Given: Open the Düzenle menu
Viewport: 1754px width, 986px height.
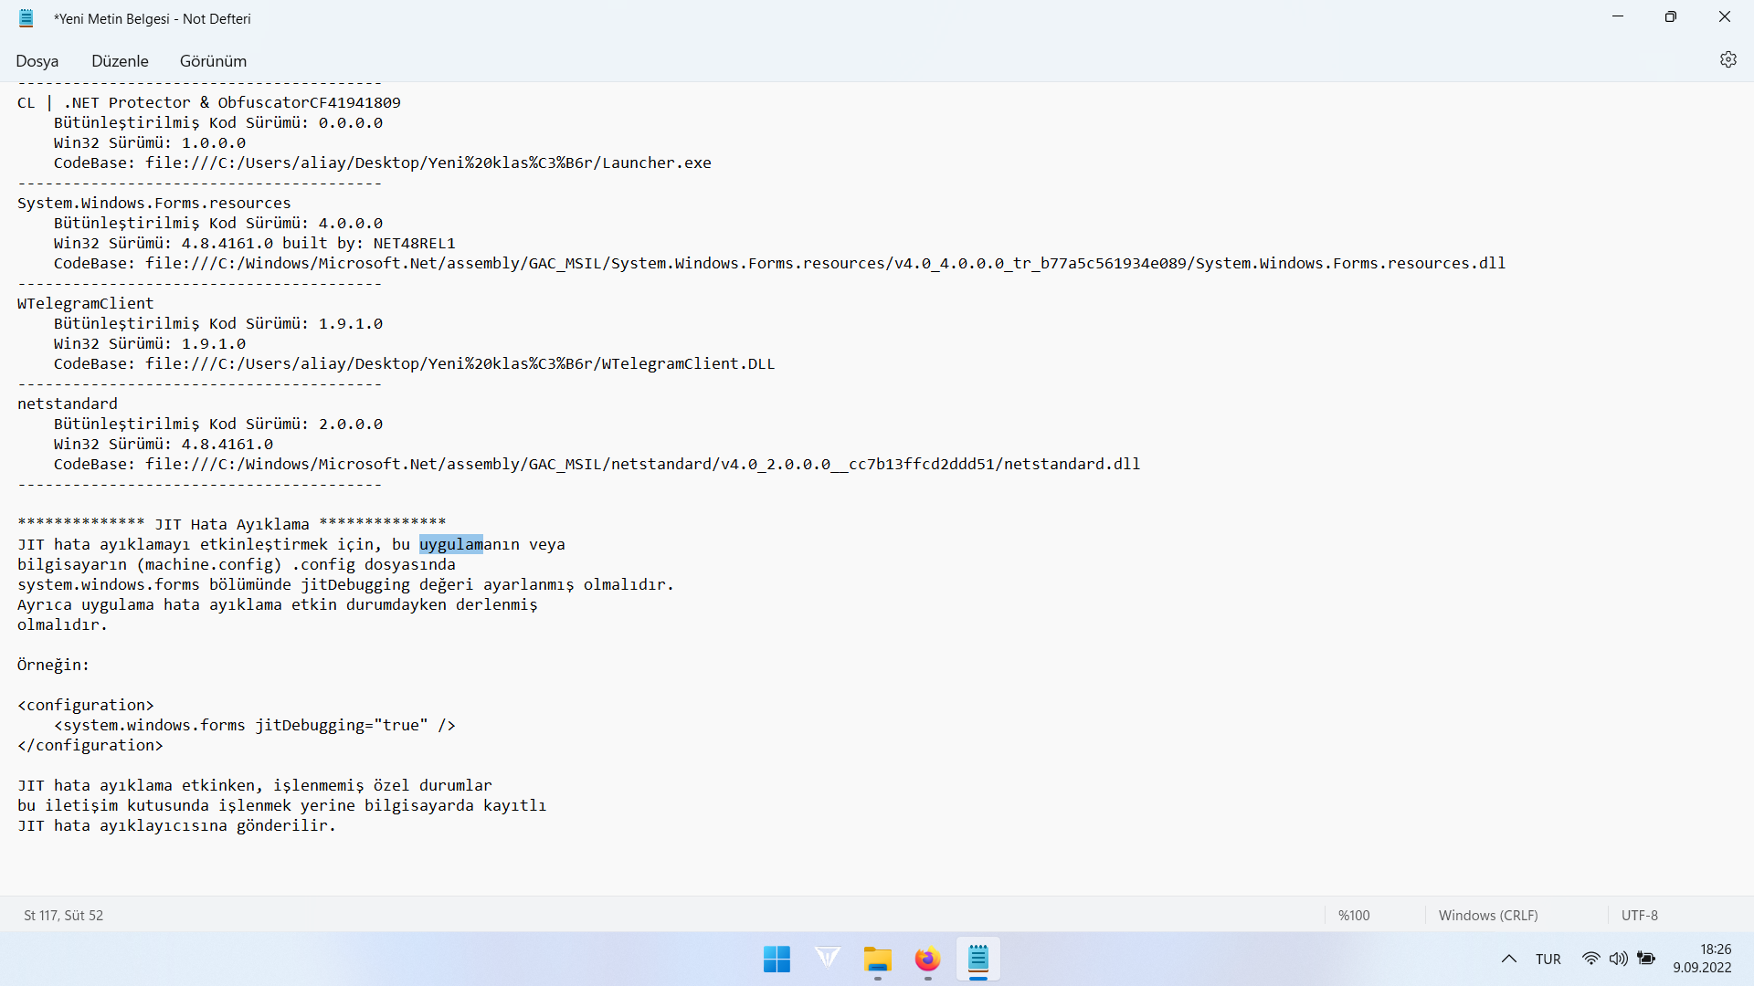Looking at the screenshot, I should [x=120, y=61].
